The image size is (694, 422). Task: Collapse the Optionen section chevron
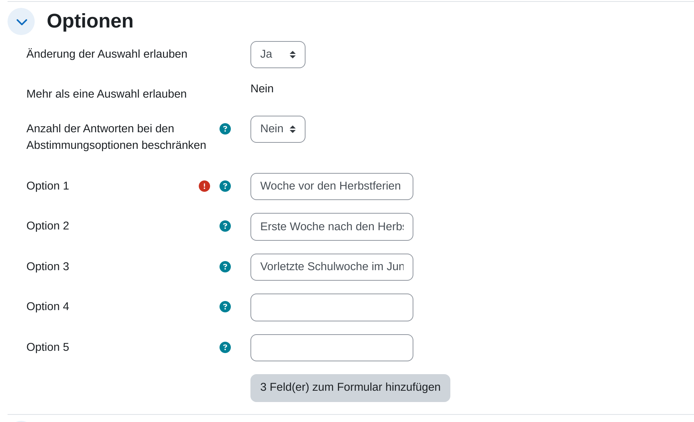click(x=21, y=21)
